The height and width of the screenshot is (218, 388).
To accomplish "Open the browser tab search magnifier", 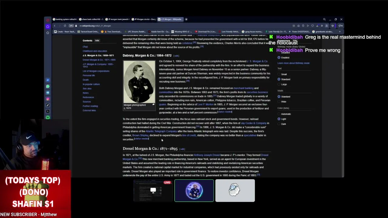I will 324,19.
